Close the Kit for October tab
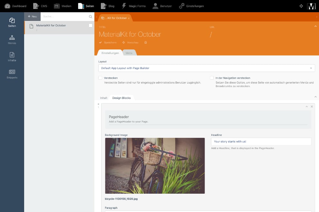Viewport: 319px width, 212px height. tap(129, 18)
